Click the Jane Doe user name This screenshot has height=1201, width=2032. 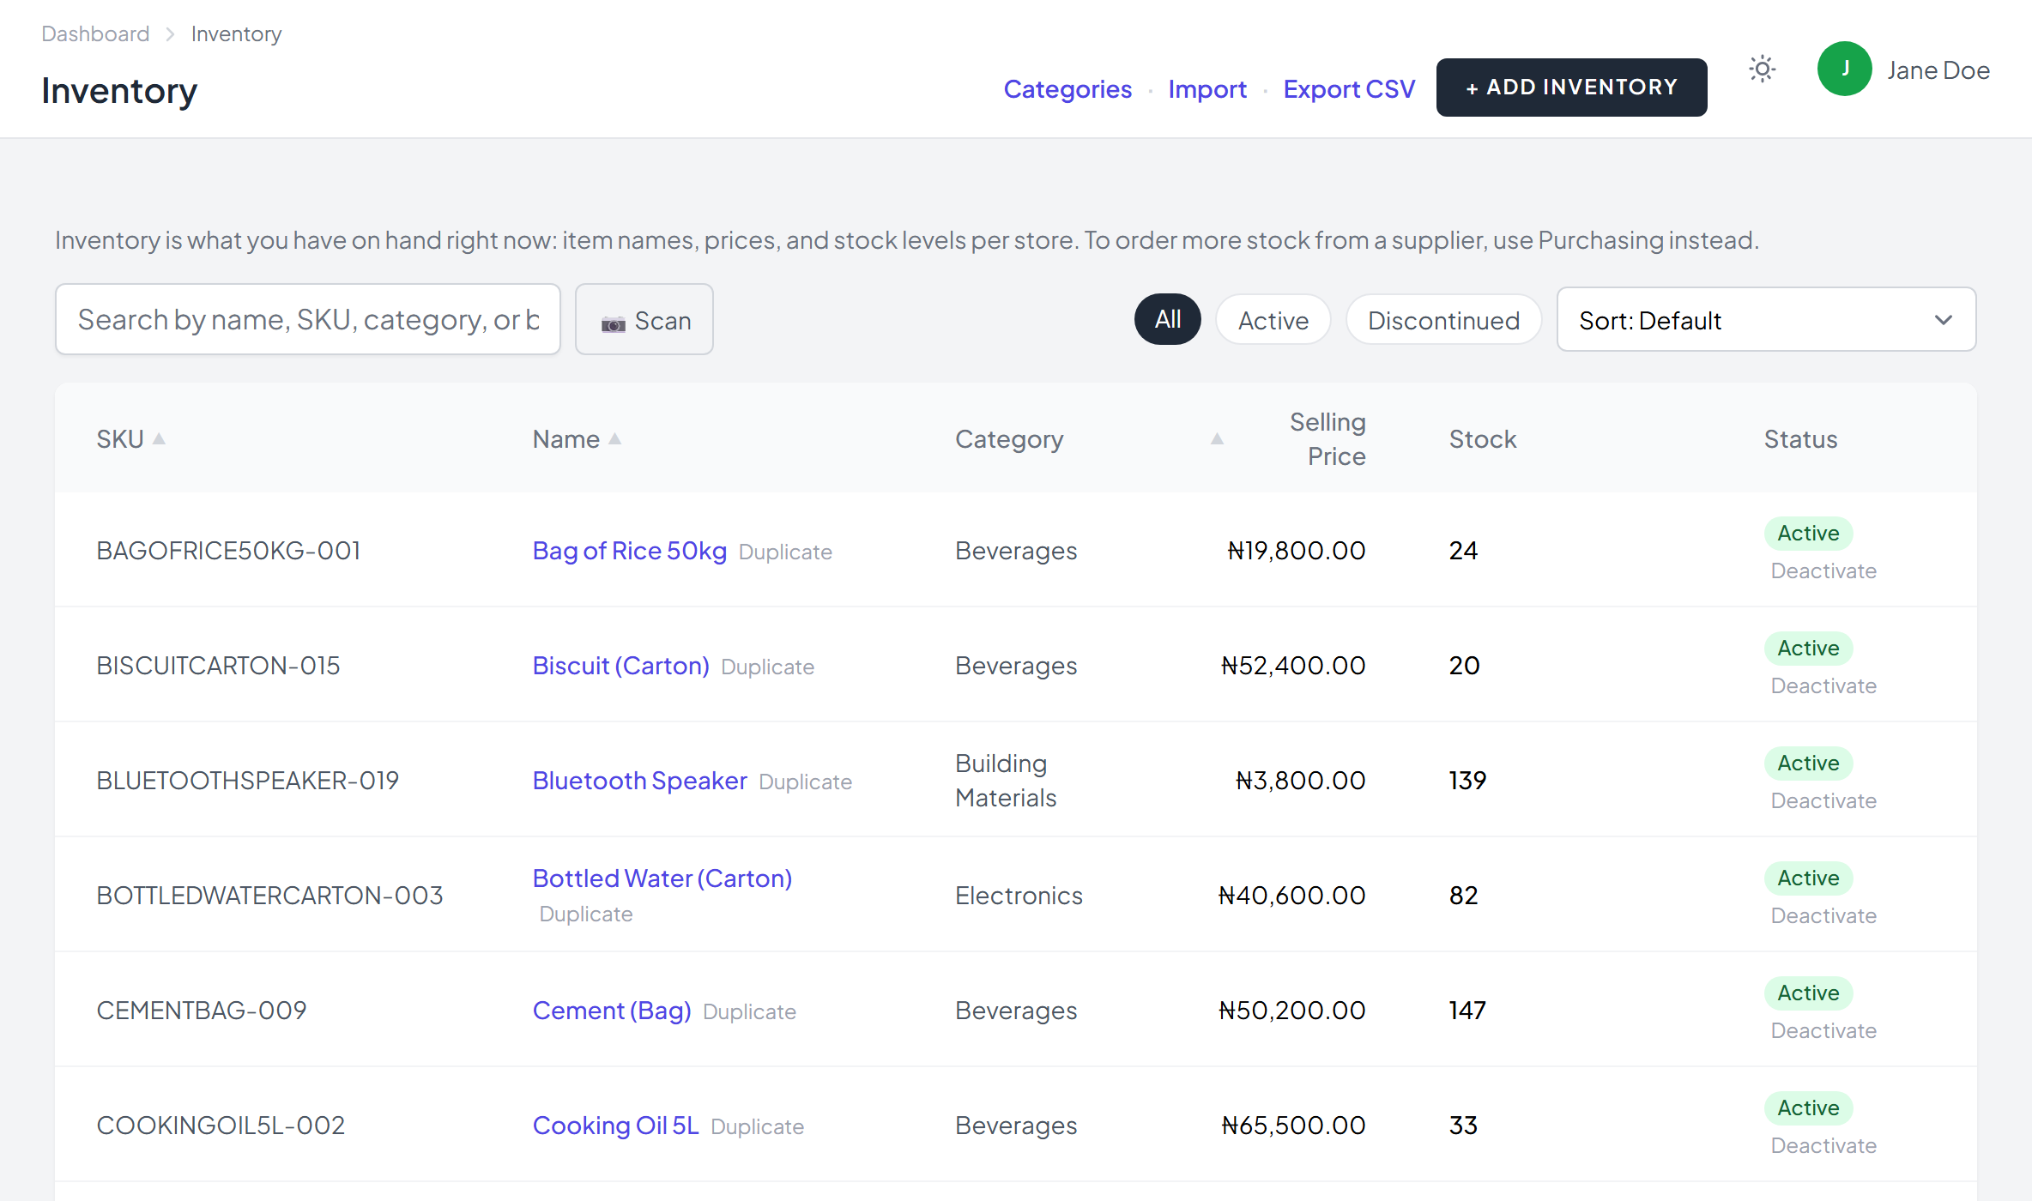[1938, 69]
